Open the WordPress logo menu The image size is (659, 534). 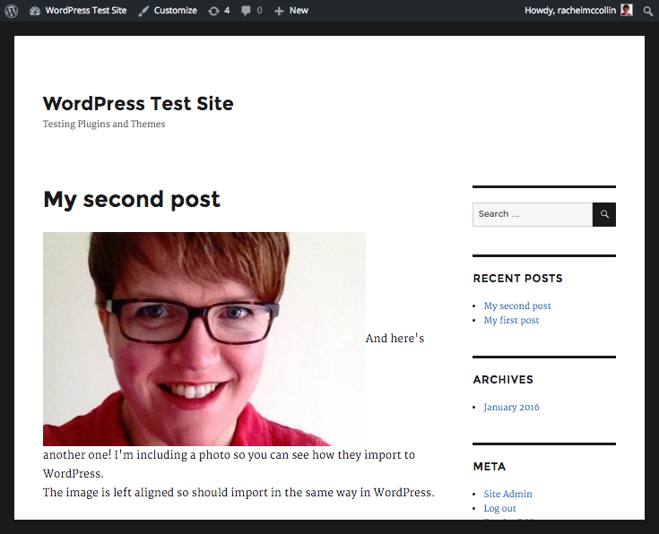[12, 11]
